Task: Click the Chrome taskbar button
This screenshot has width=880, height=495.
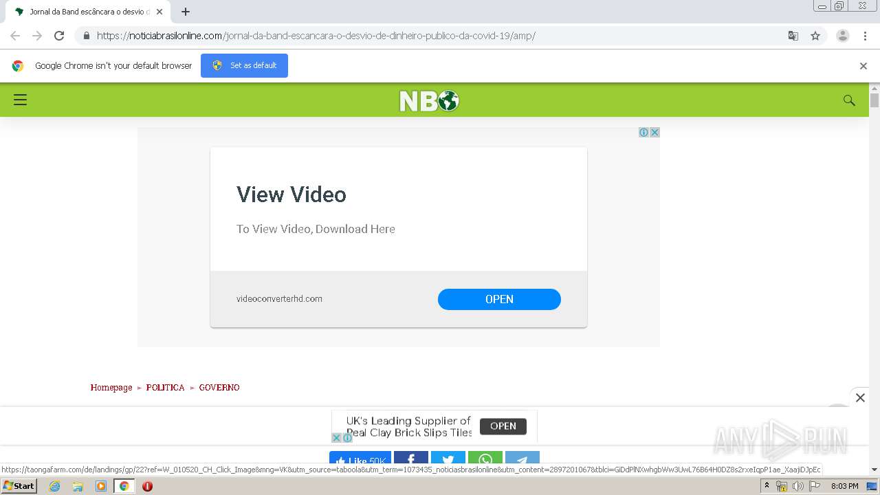Action: tap(124, 486)
